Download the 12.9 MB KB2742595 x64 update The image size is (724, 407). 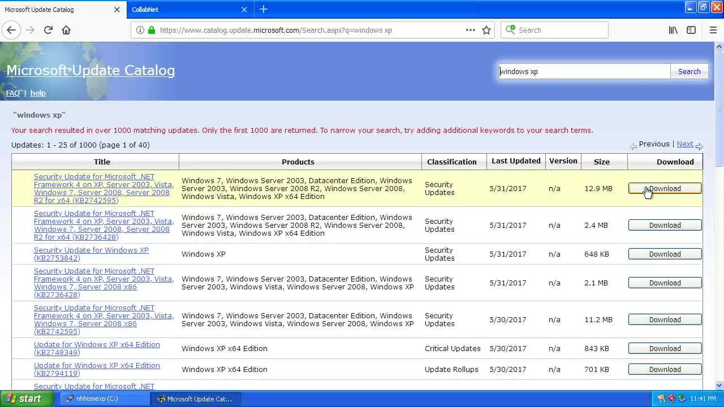(665, 189)
